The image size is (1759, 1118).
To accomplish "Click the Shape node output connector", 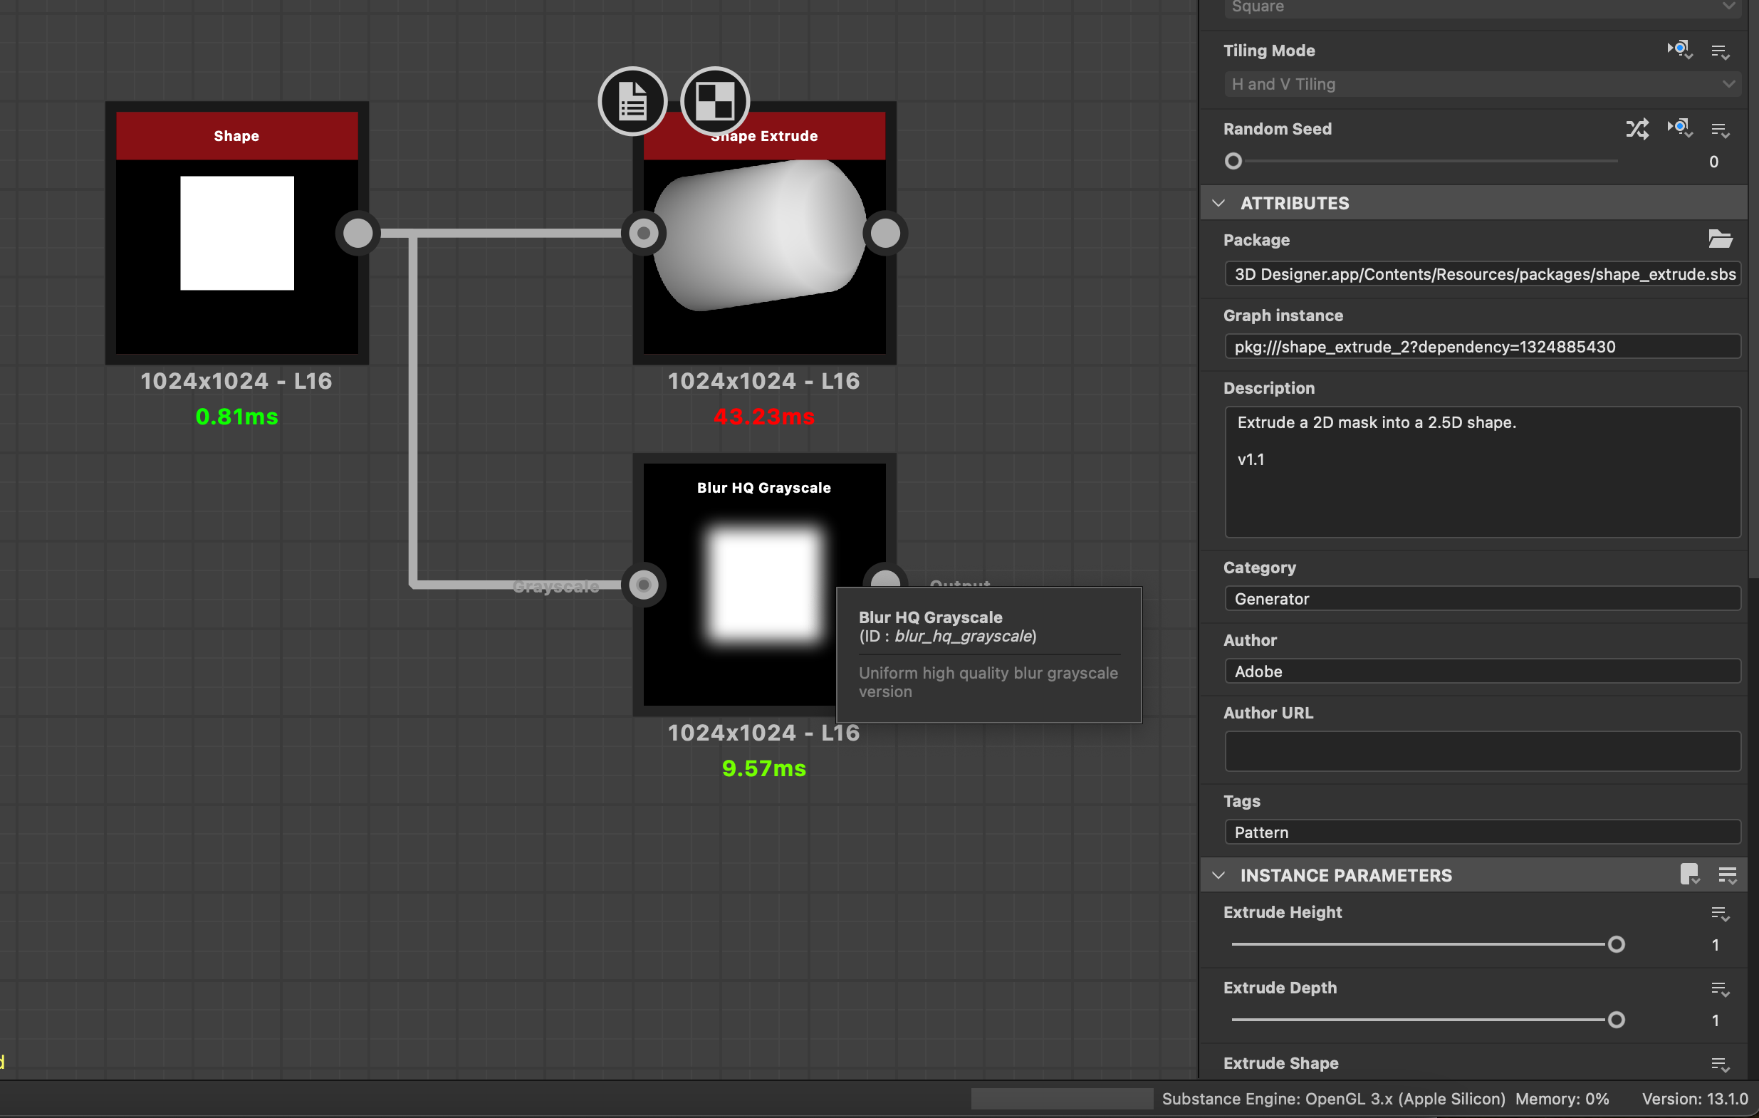I will point(358,234).
